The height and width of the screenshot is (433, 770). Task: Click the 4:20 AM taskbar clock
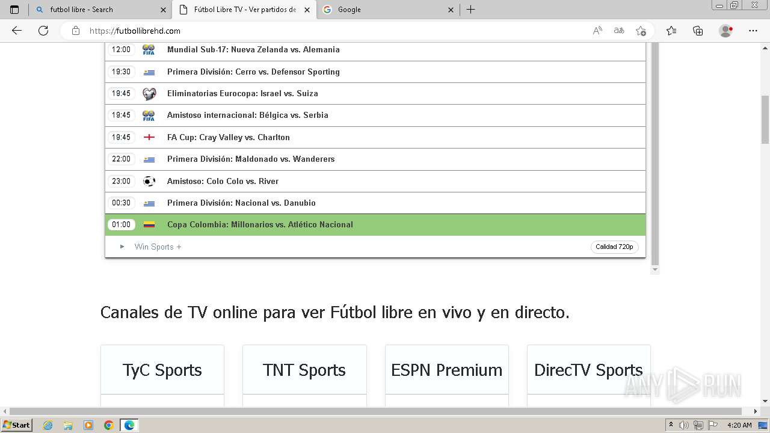click(739, 425)
